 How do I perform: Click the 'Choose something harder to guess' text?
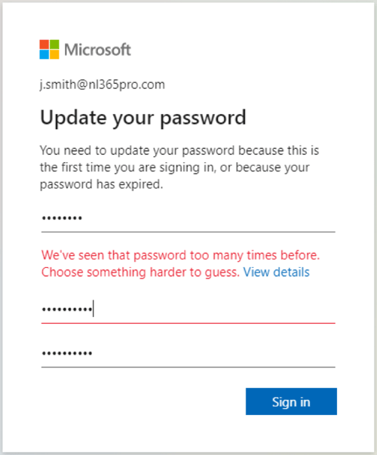pos(140,272)
